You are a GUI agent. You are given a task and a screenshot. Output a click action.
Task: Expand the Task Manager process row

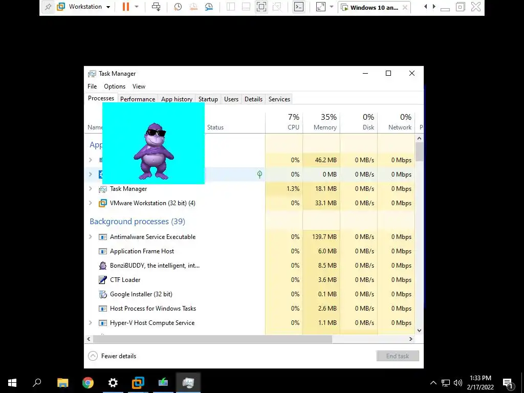90,188
